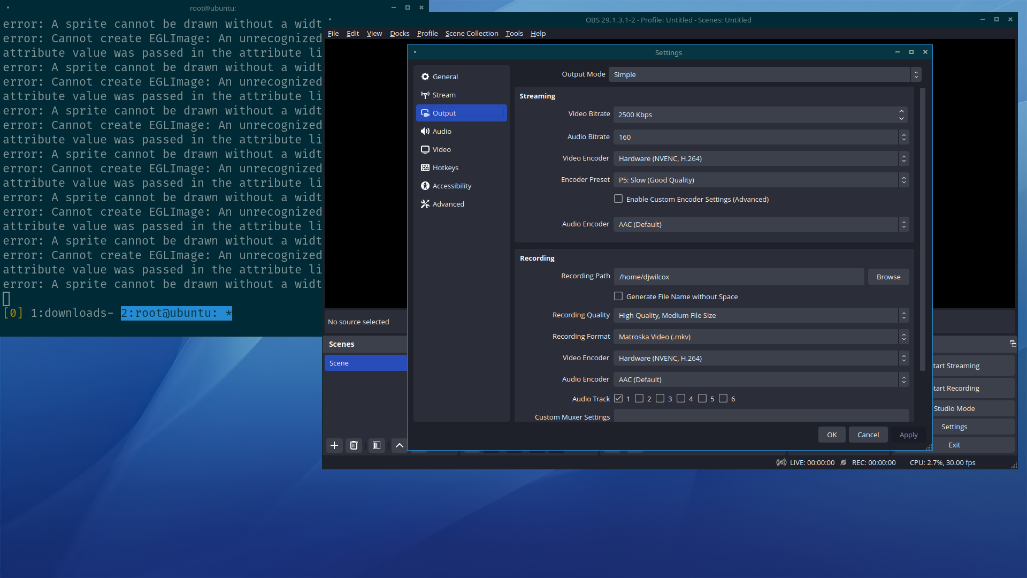Screen dimensions: 1027x578
Task: Click Apply in Settings dialog
Action: click(908, 435)
